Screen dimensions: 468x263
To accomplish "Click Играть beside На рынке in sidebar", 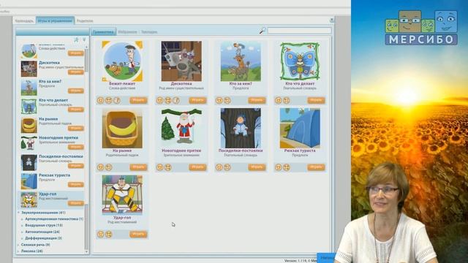I will (76, 129).
